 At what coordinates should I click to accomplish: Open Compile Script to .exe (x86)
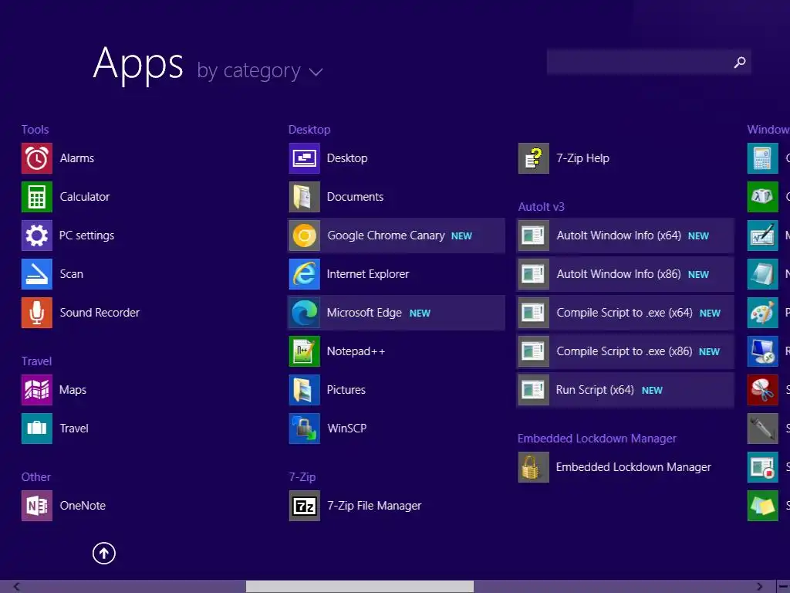pos(625,351)
